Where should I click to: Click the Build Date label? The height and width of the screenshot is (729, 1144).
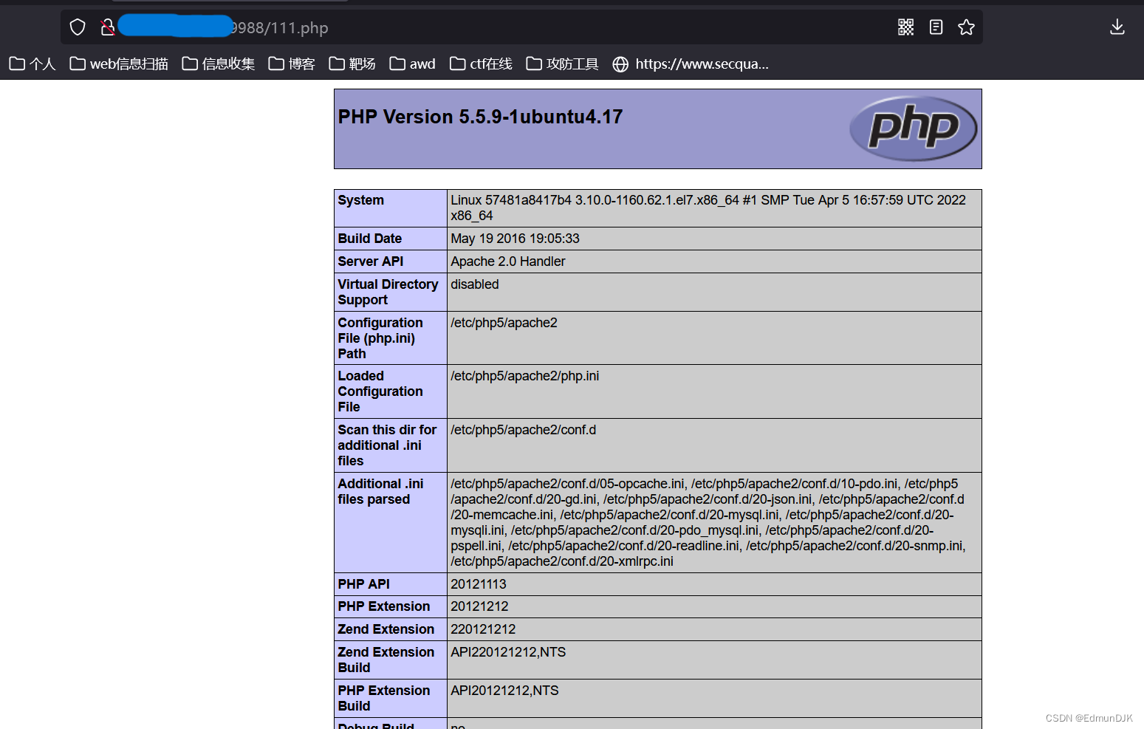370,239
